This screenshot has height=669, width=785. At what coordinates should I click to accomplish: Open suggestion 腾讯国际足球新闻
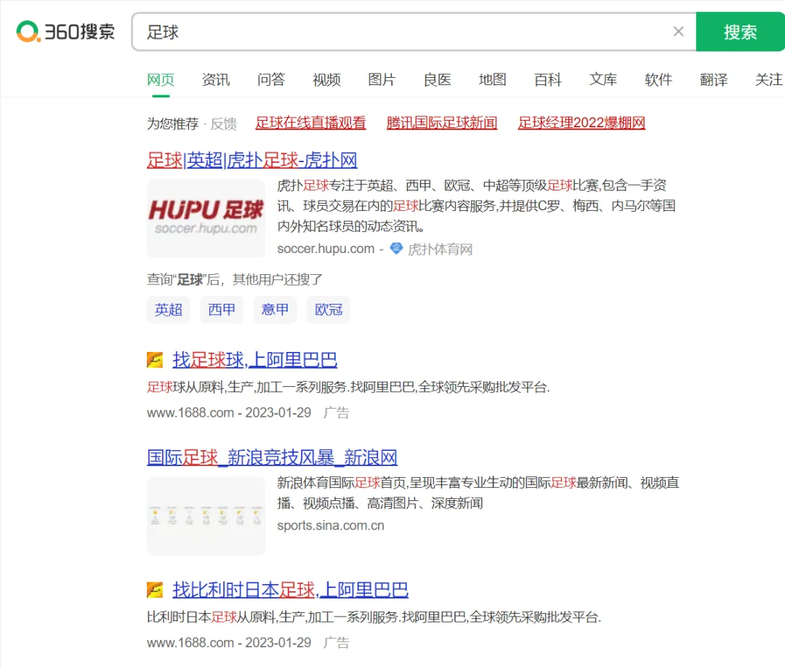[x=442, y=123]
